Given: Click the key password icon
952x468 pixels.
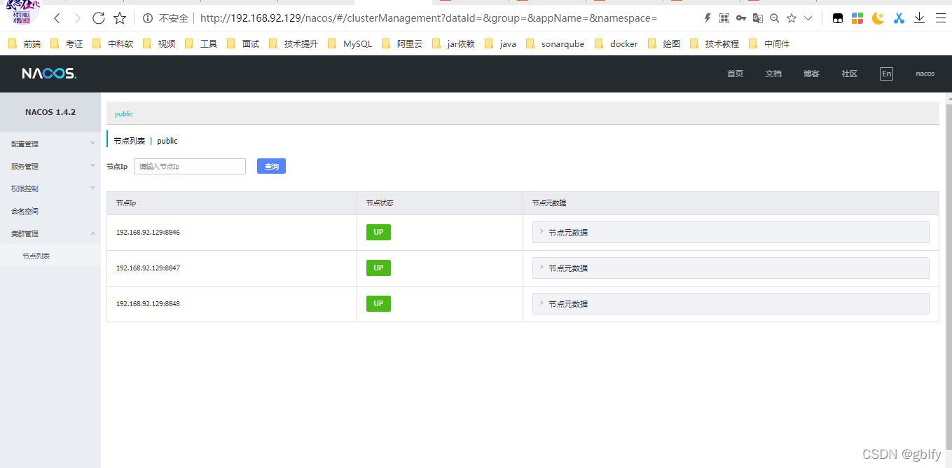Looking at the screenshot, I should [x=741, y=18].
